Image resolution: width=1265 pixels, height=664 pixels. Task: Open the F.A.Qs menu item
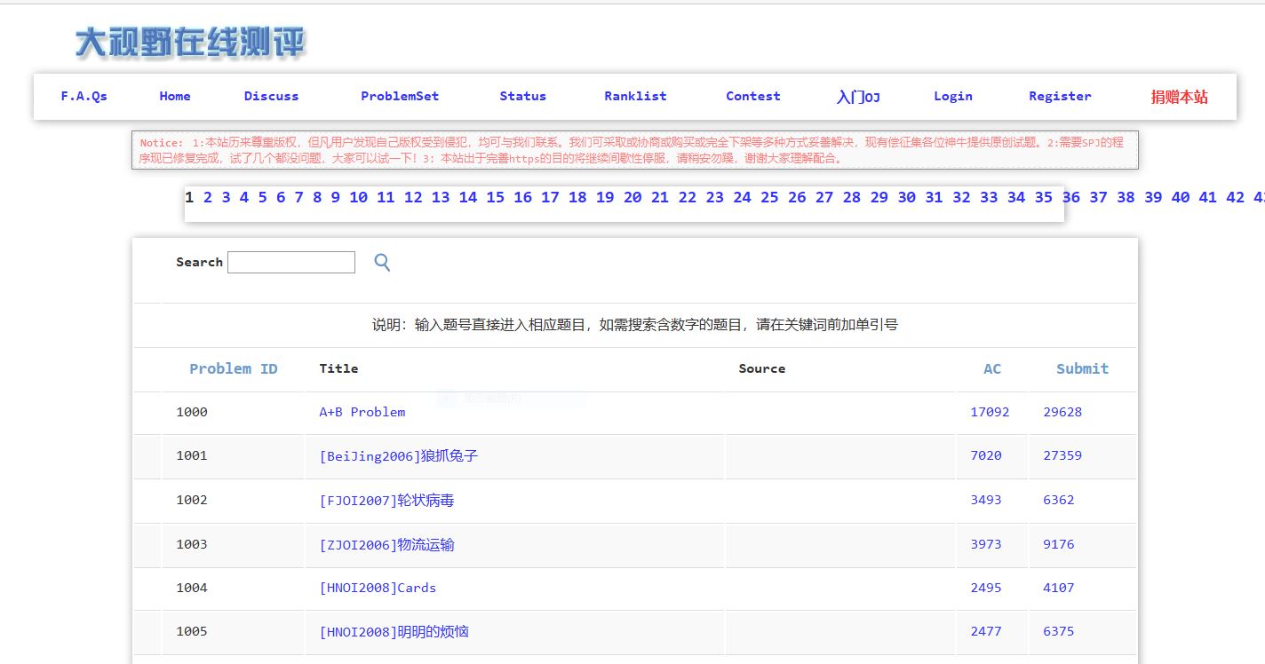click(x=84, y=96)
